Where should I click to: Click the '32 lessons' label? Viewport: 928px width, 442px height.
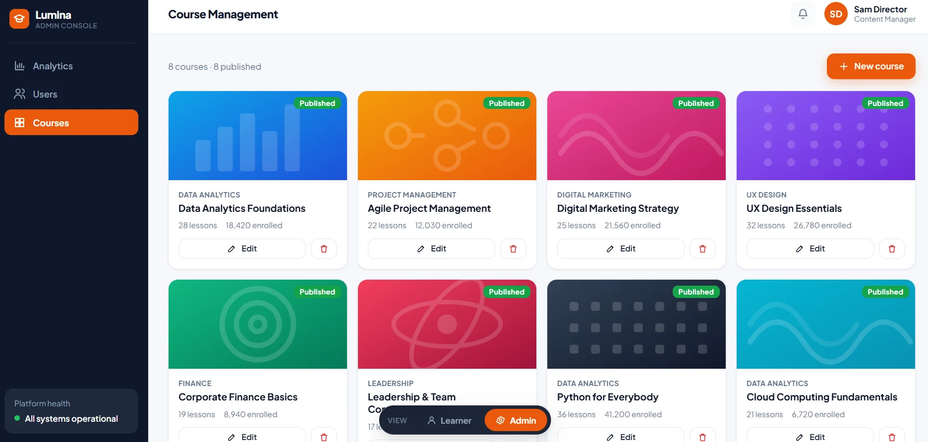tap(765, 225)
